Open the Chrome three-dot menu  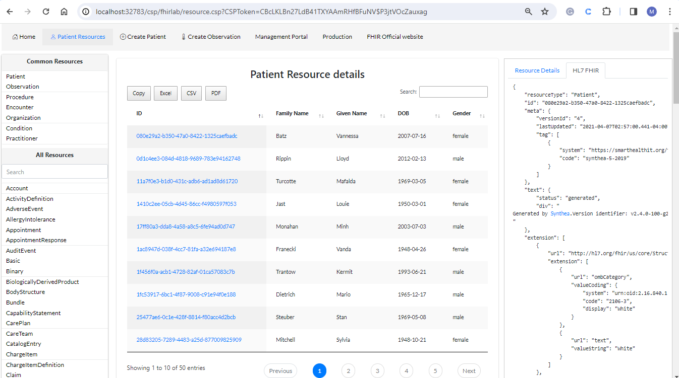[669, 12]
